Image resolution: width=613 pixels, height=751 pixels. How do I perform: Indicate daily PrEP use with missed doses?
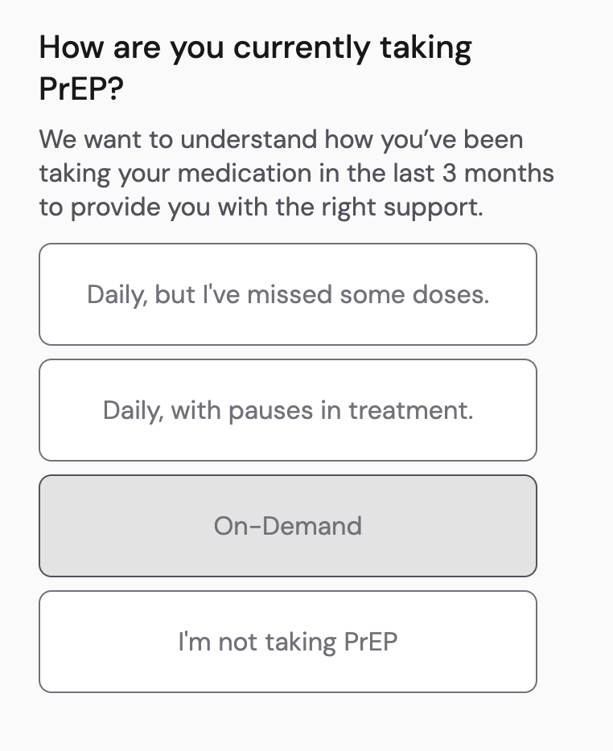[287, 294]
